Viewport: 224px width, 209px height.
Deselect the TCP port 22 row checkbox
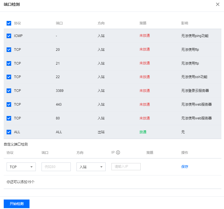[9, 77]
